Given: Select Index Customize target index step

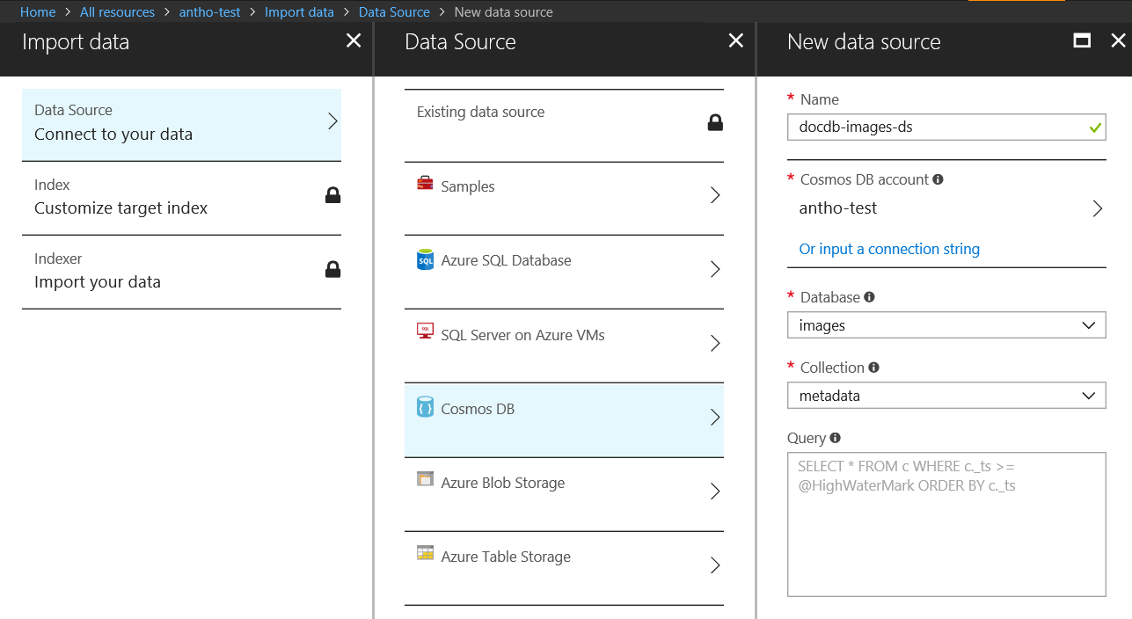Looking at the screenshot, I should (181, 198).
